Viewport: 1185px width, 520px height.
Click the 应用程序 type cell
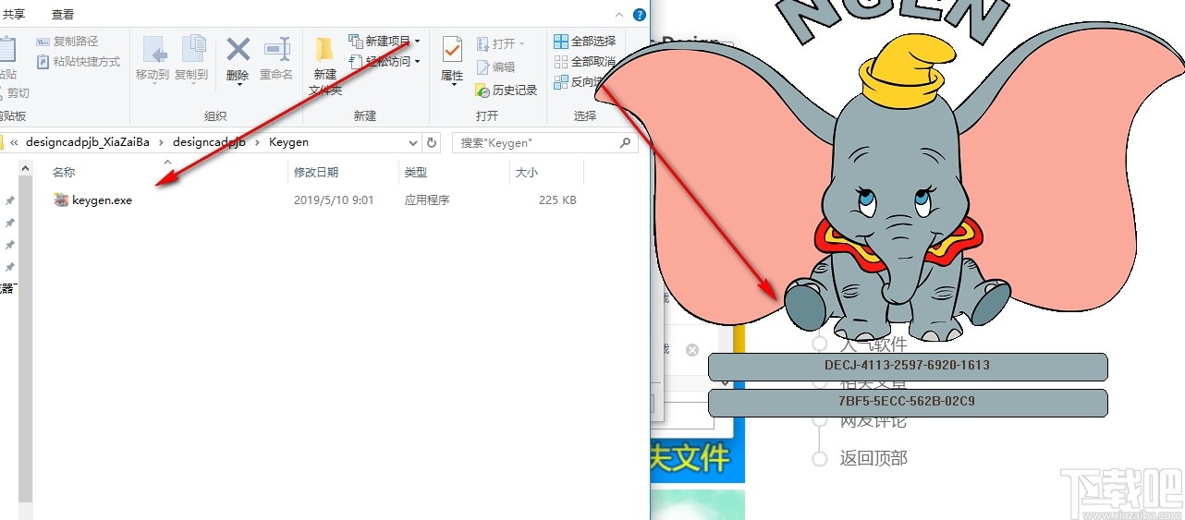tap(427, 200)
